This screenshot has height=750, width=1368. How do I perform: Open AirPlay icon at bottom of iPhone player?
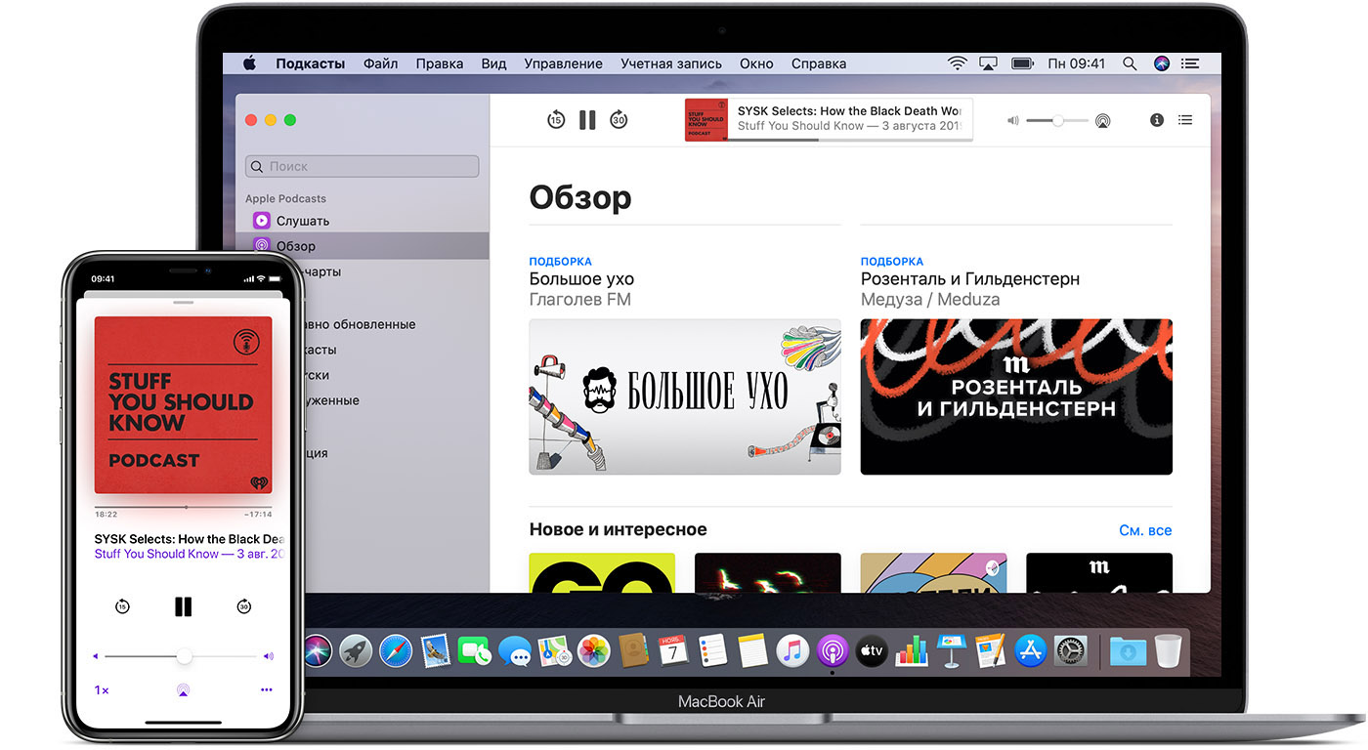click(183, 689)
